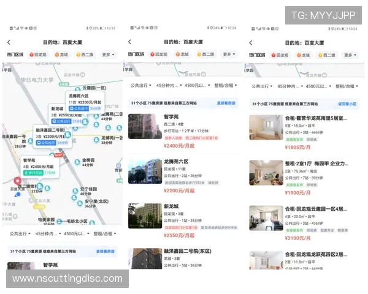The image size is (368, 294).
Task: Expand 更多 dropdown on middle screen
Action: pos(229,54)
